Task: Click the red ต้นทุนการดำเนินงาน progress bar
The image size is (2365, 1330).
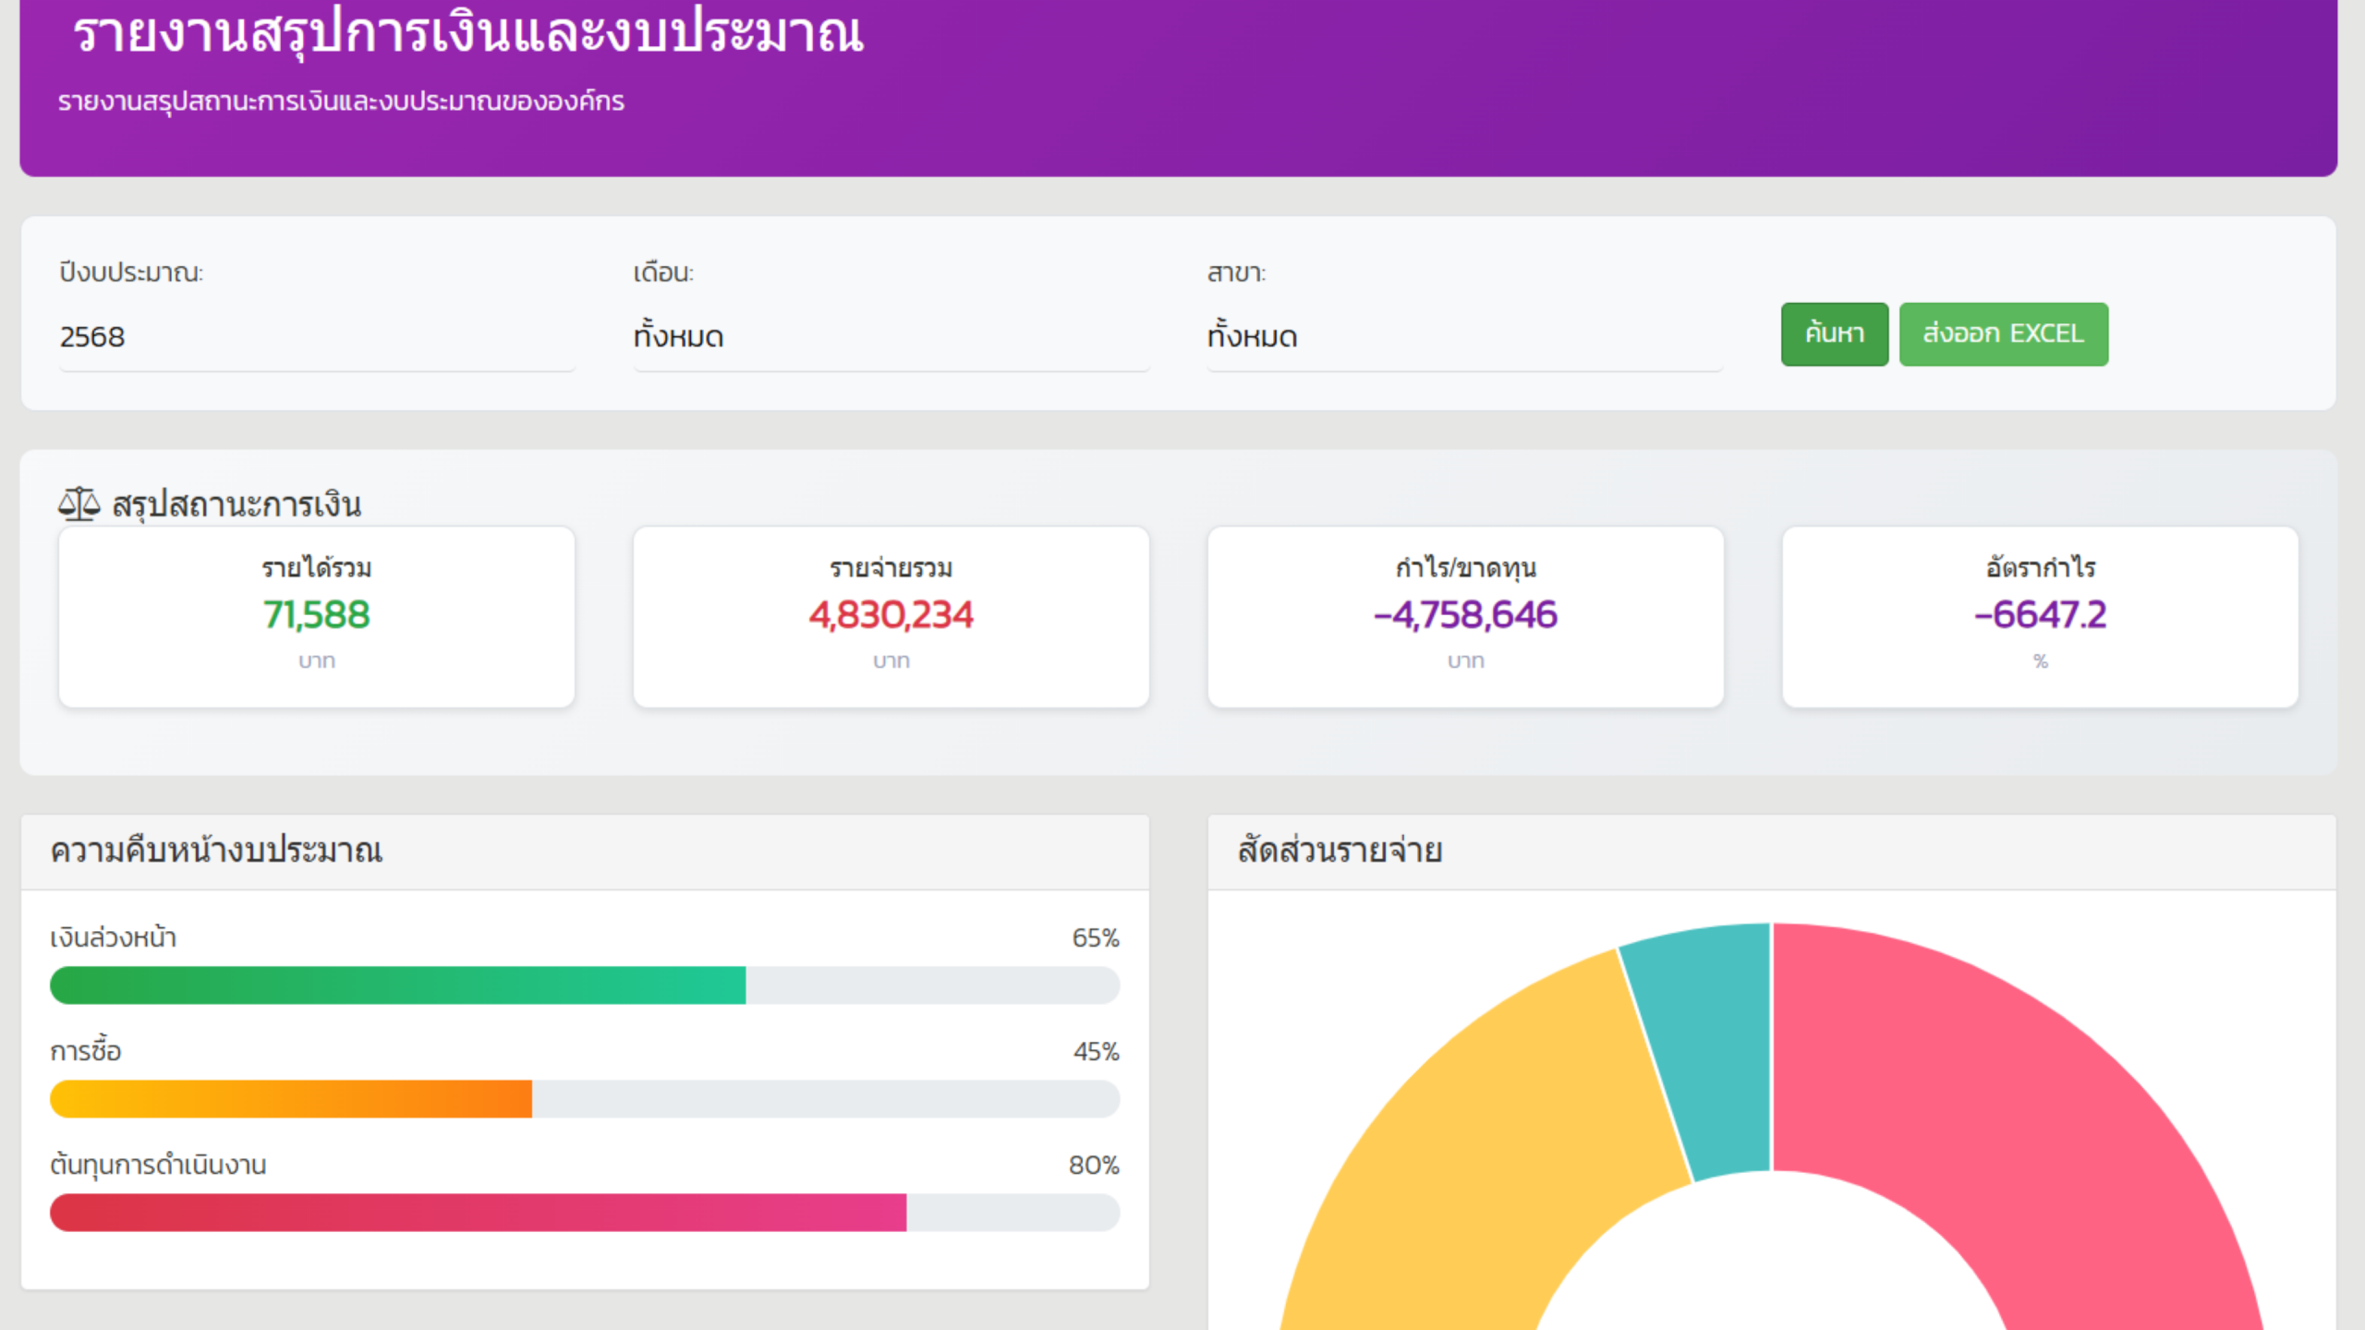Action: (x=478, y=1213)
